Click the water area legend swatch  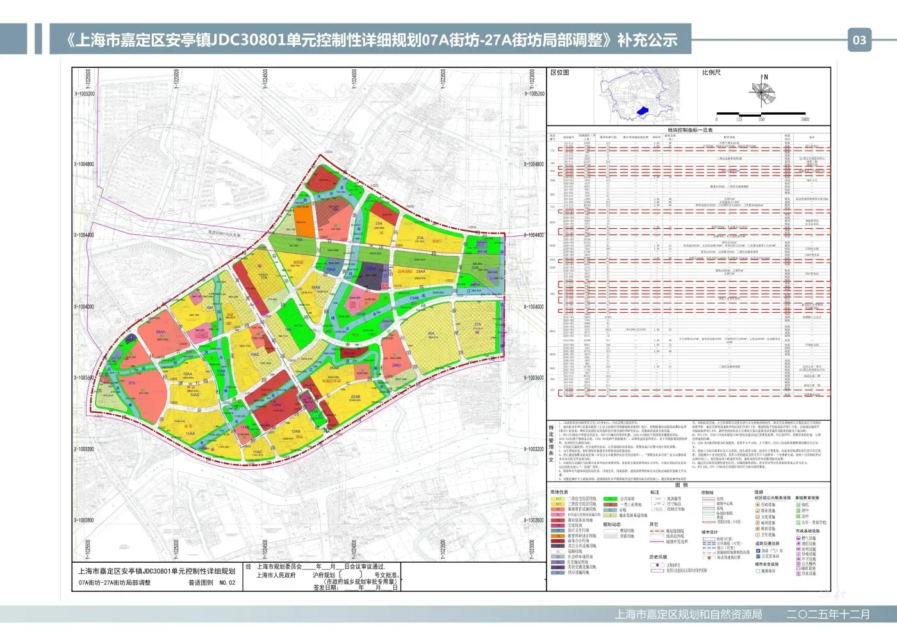(x=610, y=510)
